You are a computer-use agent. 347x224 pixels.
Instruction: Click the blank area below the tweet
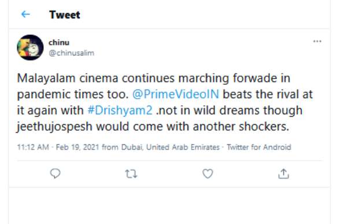click(x=169, y=206)
